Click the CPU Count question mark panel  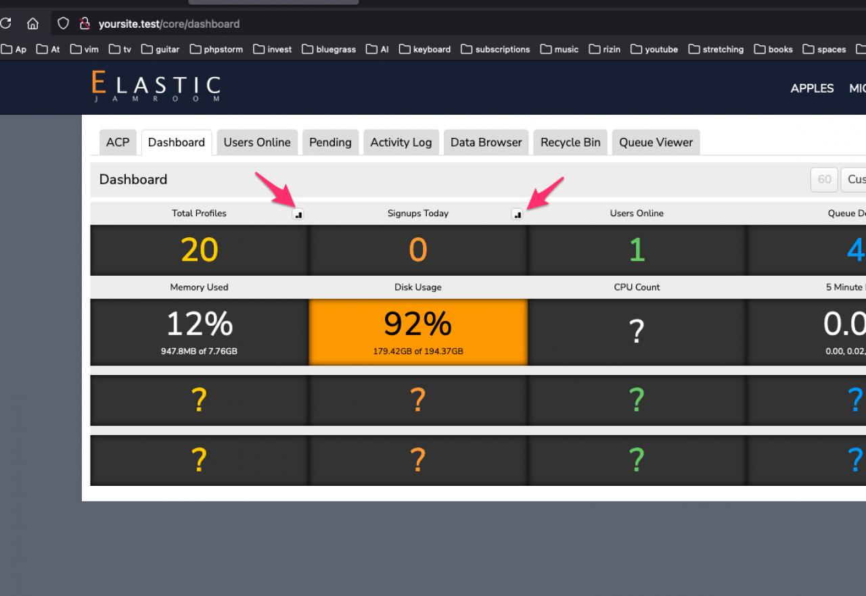[637, 332]
